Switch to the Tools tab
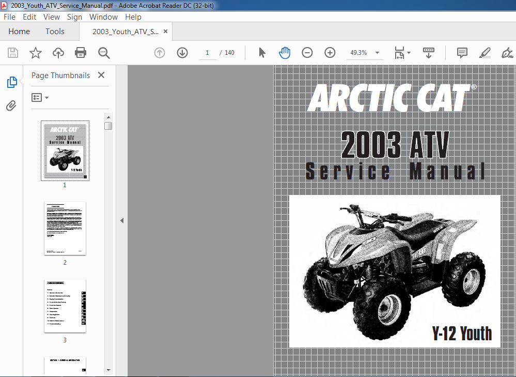The image size is (516, 377). (55, 32)
